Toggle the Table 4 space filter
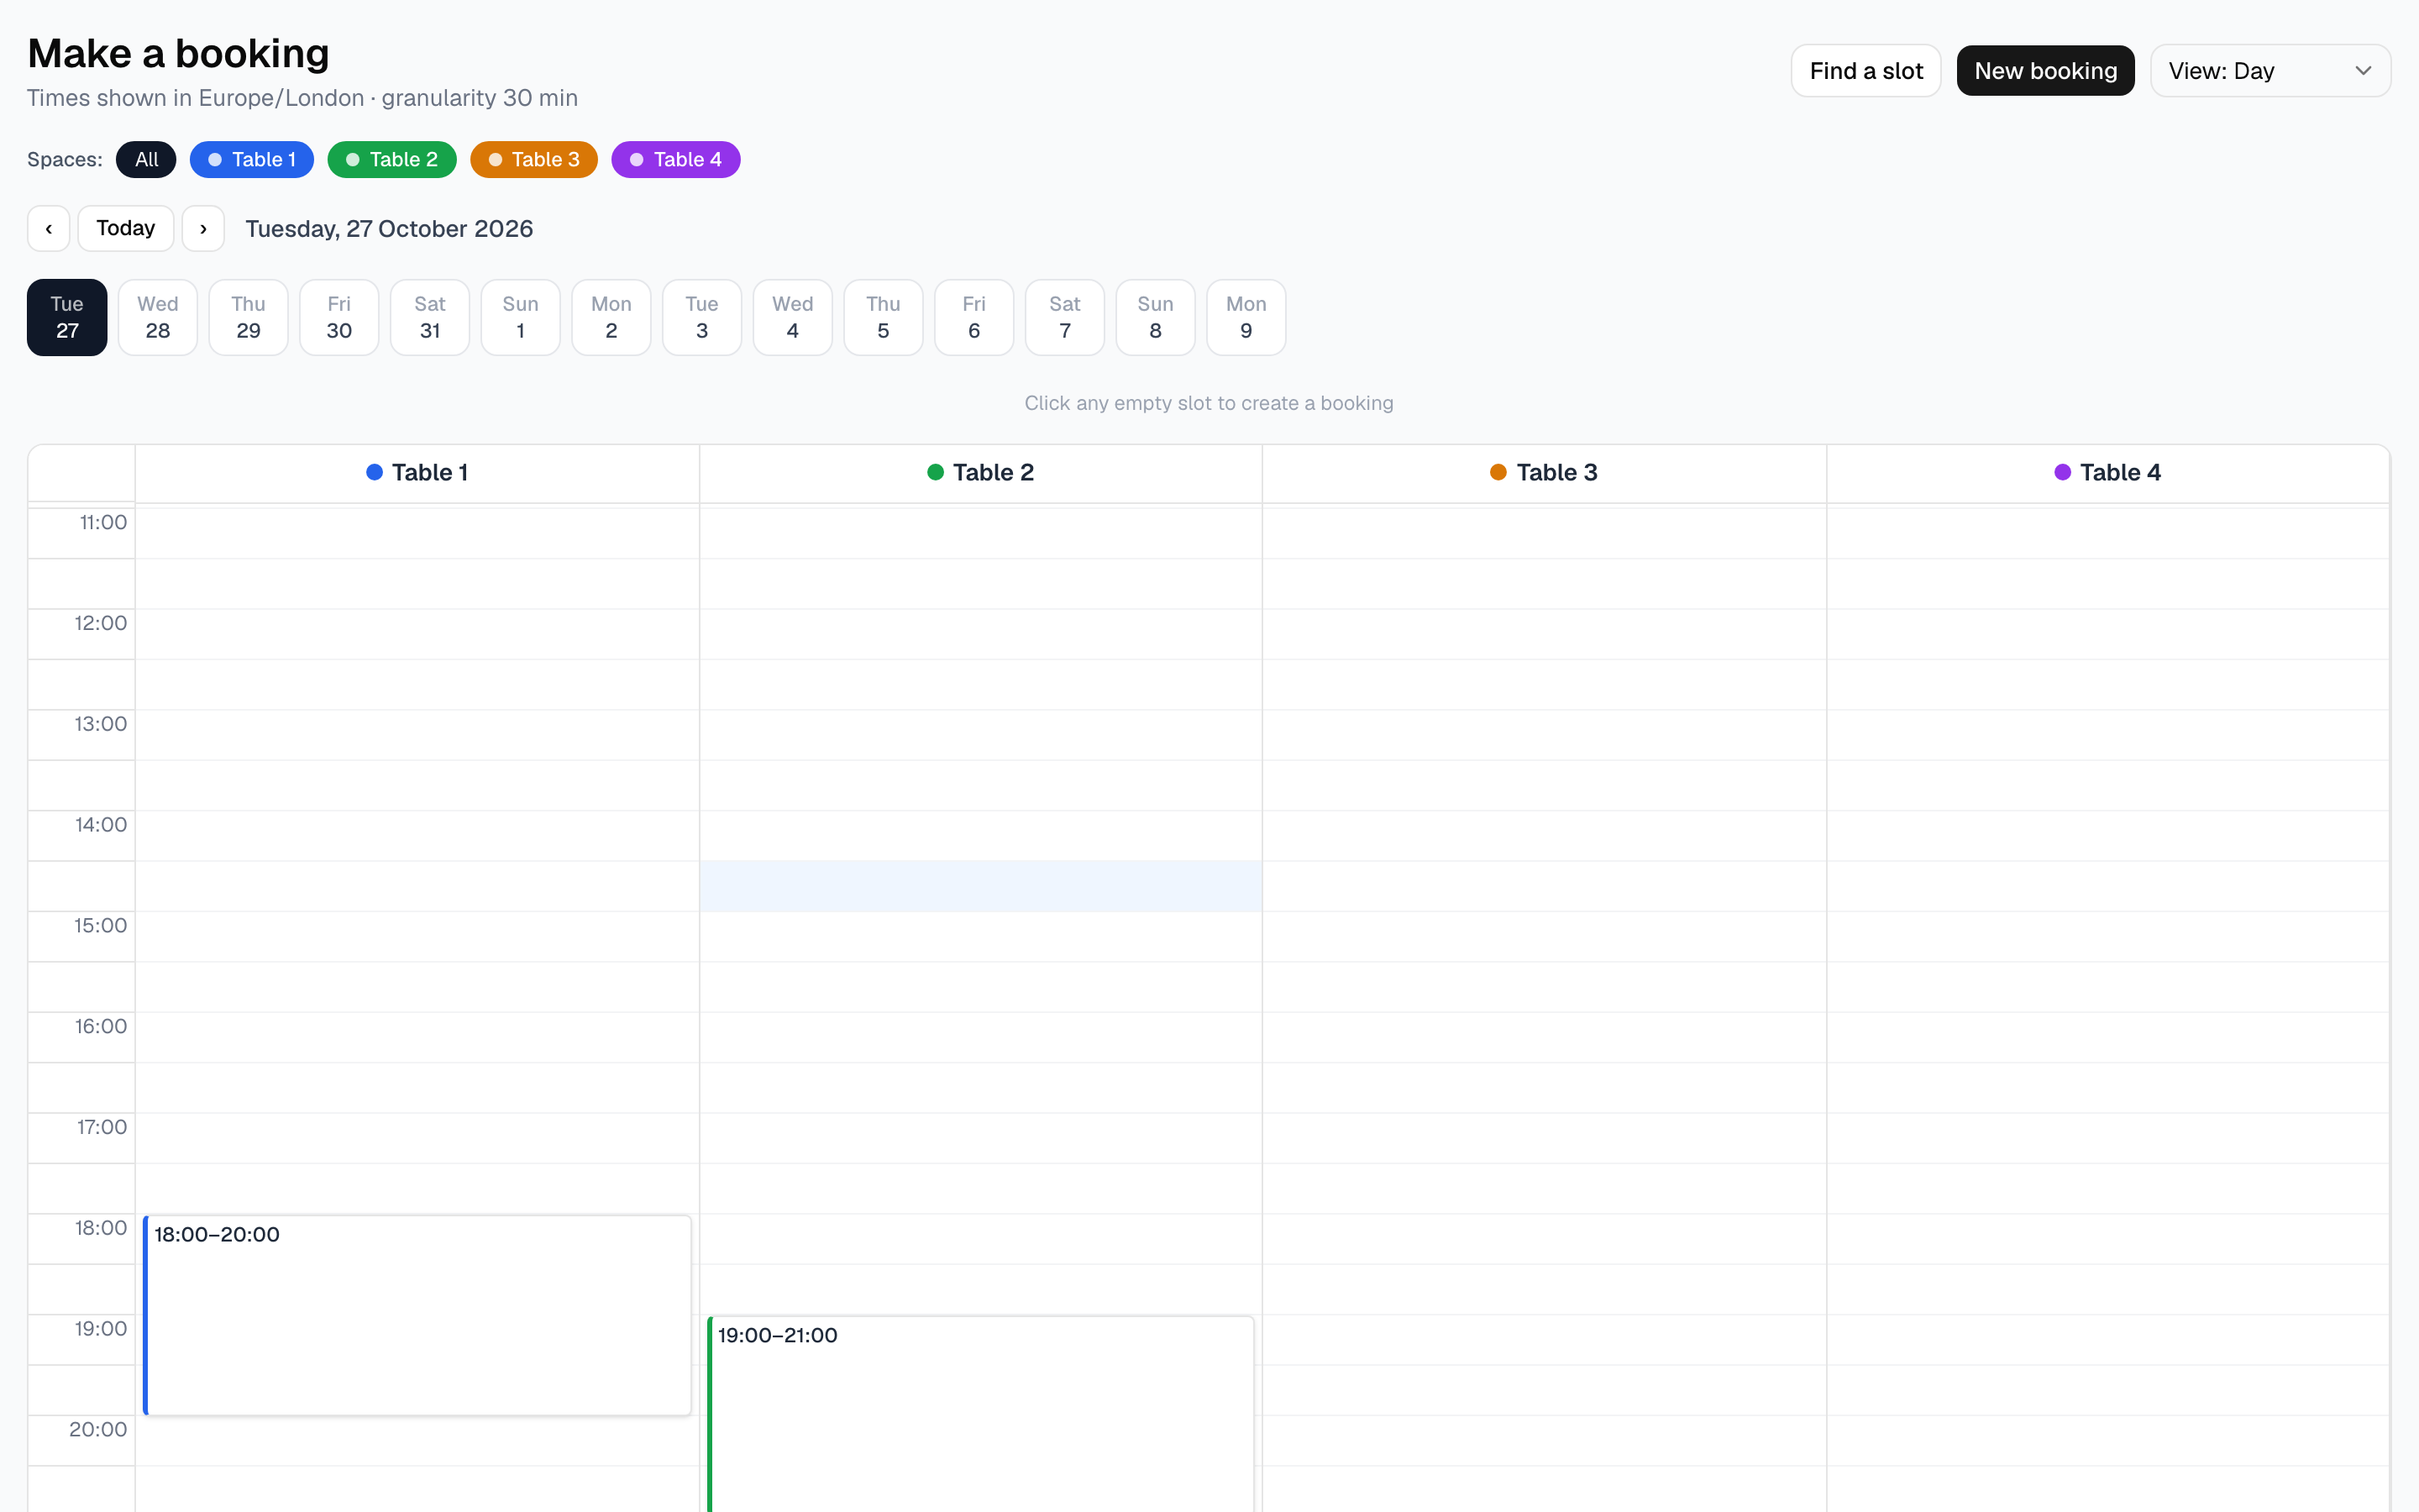 [x=675, y=160]
